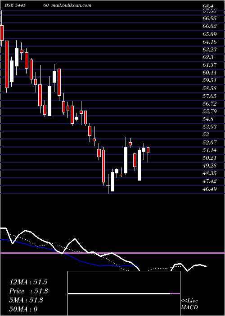The width and height of the screenshot is (225, 316).
Task: Choose the 61.37 price axis label
Action: click(210, 65)
